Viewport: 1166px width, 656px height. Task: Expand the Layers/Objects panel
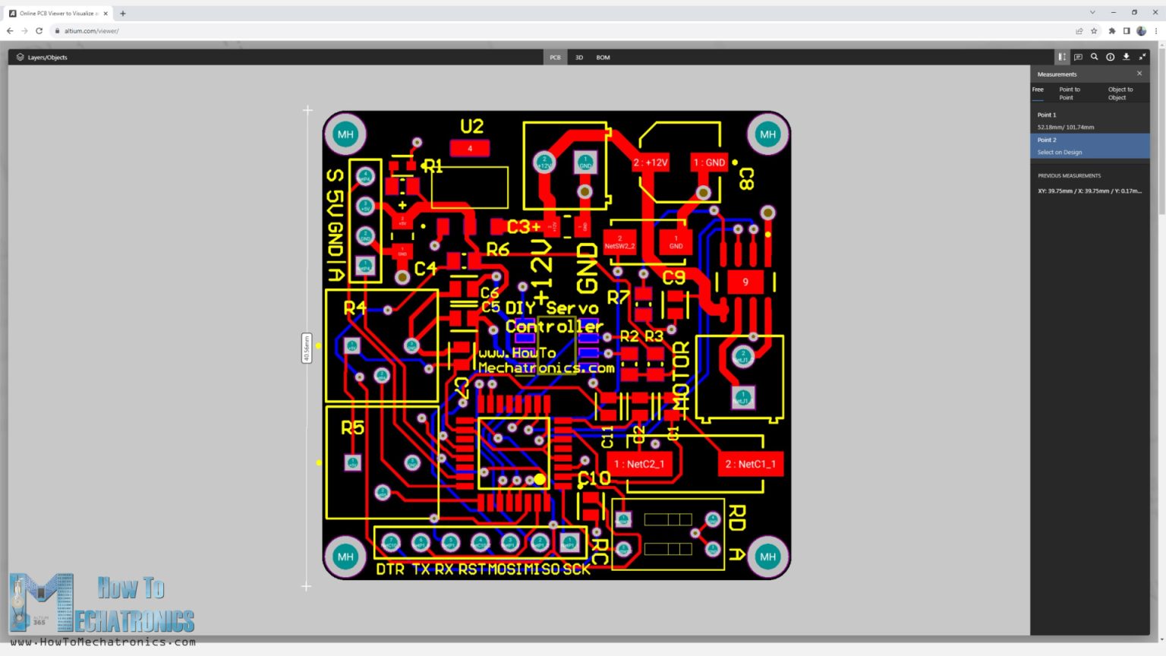[x=47, y=57]
